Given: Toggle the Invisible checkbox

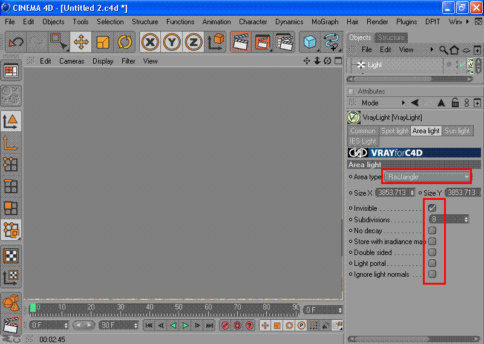Looking at the screenshot, I should point(432,208).
